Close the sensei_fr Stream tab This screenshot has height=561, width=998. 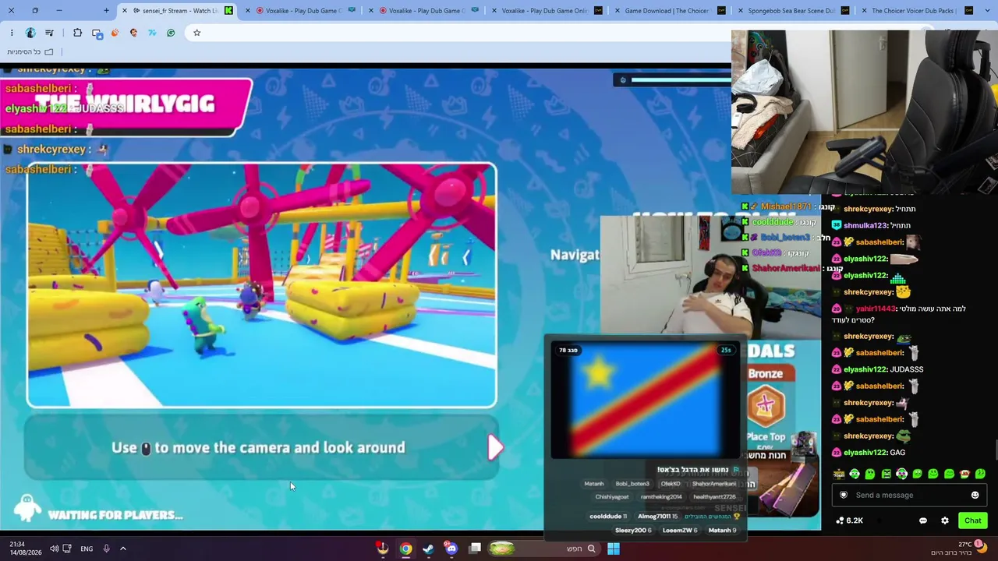coord(125,11)
